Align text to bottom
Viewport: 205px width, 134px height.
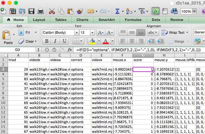(141, 32)
